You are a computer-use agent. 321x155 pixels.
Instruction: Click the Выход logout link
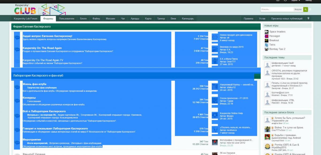(x=308, y=1)
